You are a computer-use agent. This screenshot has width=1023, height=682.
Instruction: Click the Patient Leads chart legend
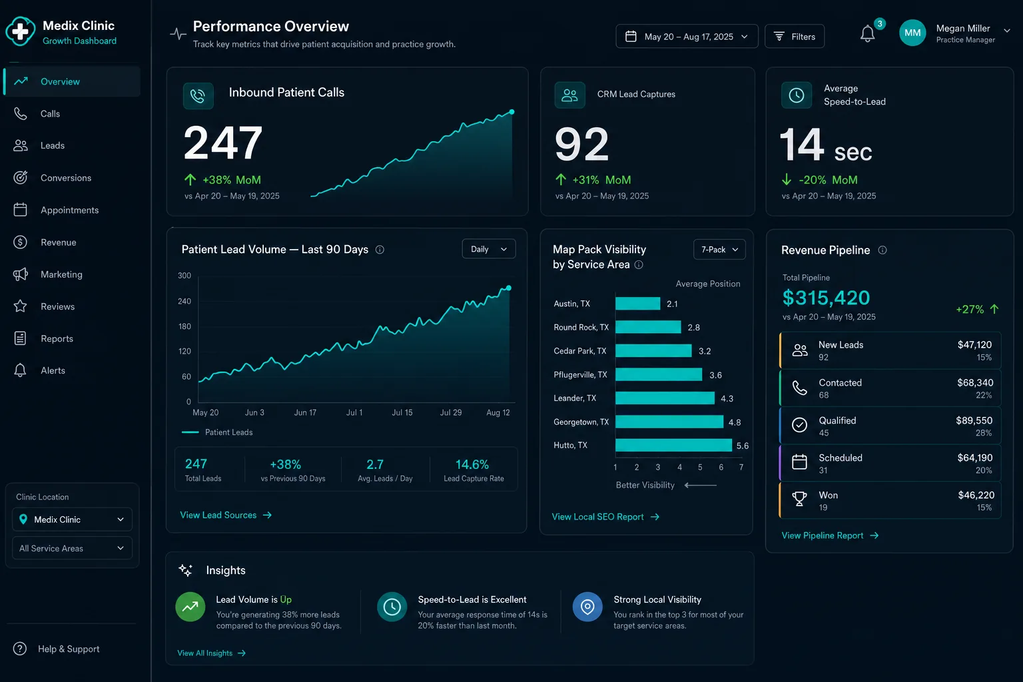pos(217,432)
